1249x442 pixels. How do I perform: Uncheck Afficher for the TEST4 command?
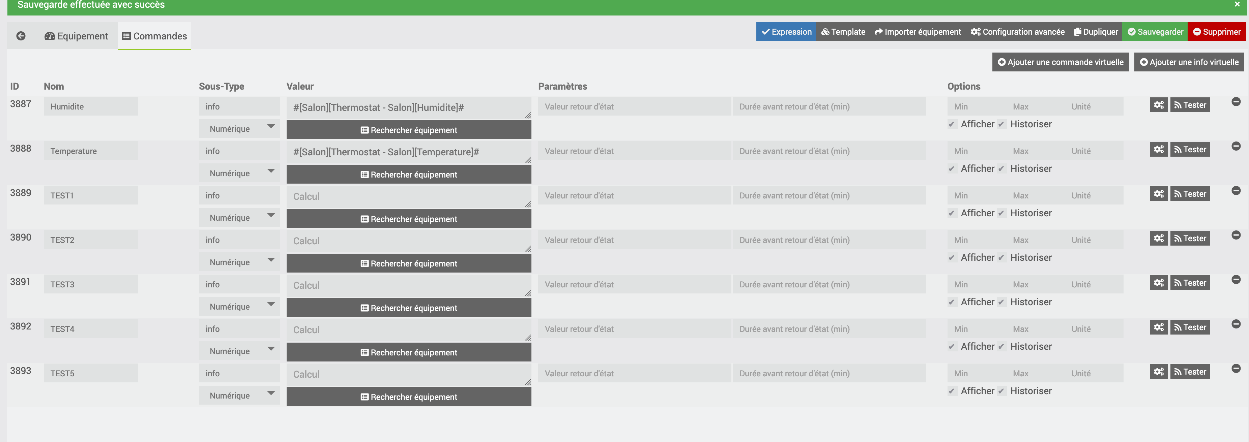pyautogui.click(x=952, y=347)
